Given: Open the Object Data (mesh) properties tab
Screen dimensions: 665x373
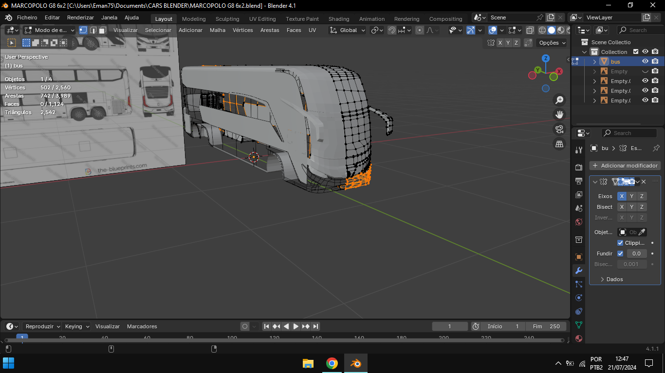Looking at the screenshot, I should tap(579, 325).
